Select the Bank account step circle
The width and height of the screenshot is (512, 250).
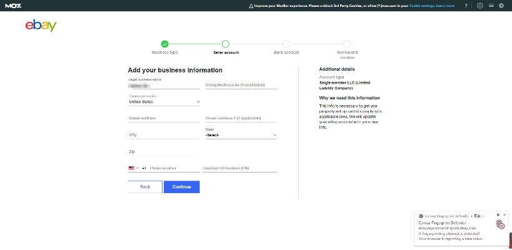click(286, 44)
